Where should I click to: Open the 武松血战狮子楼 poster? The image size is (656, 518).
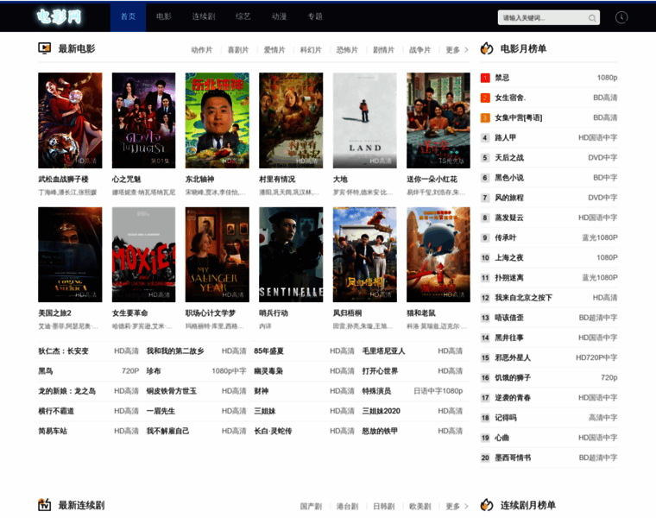70,121
